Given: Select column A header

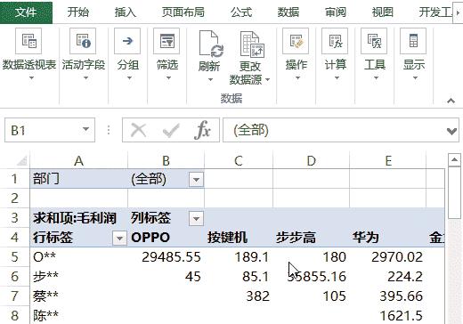Looking at the screenshot, I should pos(78,161).
